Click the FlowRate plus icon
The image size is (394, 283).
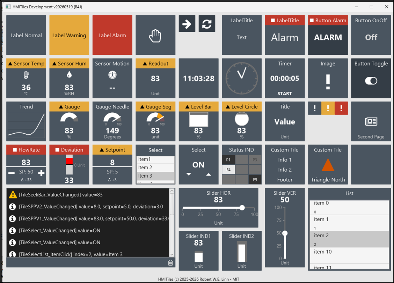41,173
